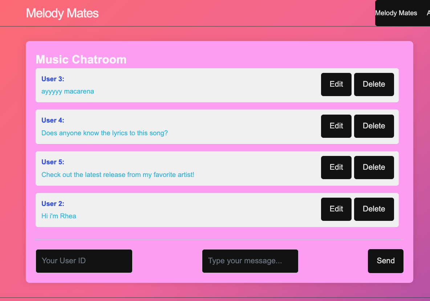This screenshot has width=430, height=301.
Task: Focus the Type your message field
Action: tap(250, 261)
